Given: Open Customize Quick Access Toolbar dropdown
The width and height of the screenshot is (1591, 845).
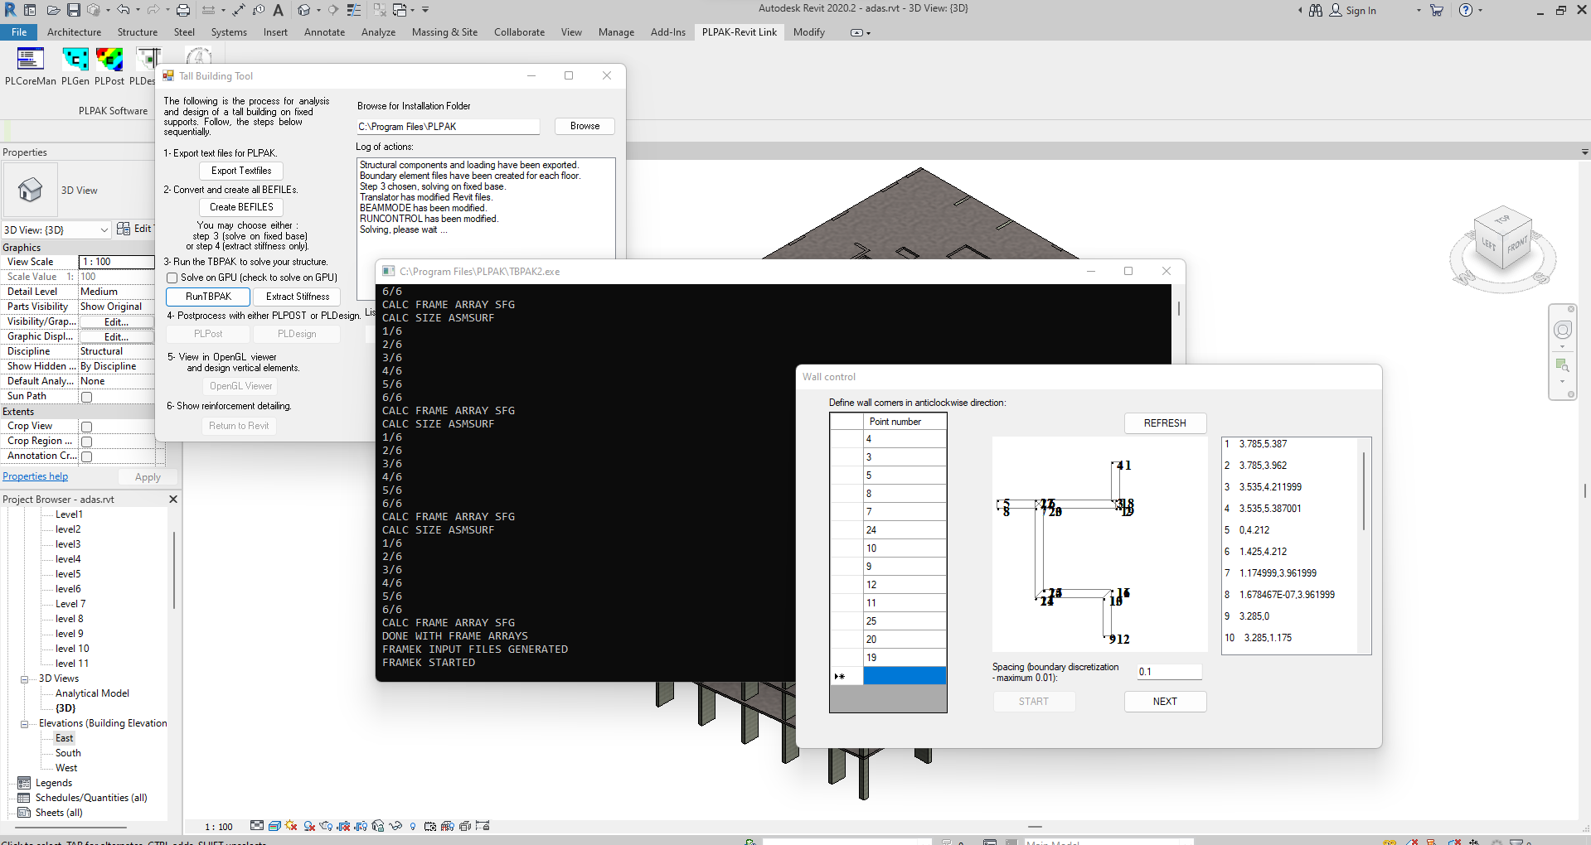Looking at the screenshot, I should coord(425,10).
